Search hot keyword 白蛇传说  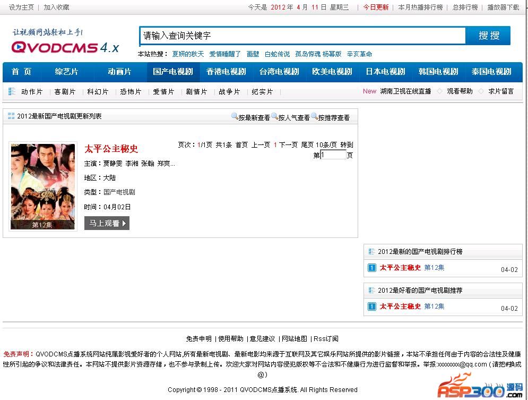277,54
